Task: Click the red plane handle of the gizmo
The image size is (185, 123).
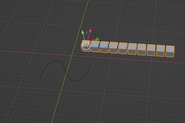Action: click(x=94, y=40)
